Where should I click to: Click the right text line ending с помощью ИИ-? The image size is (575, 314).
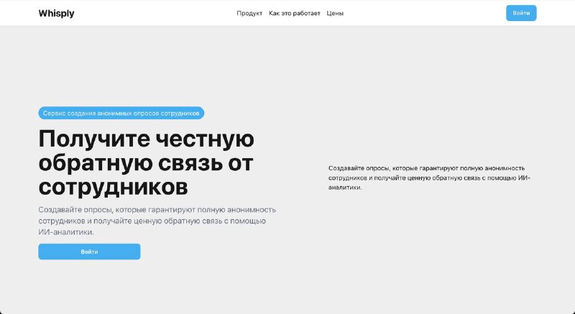429,178
